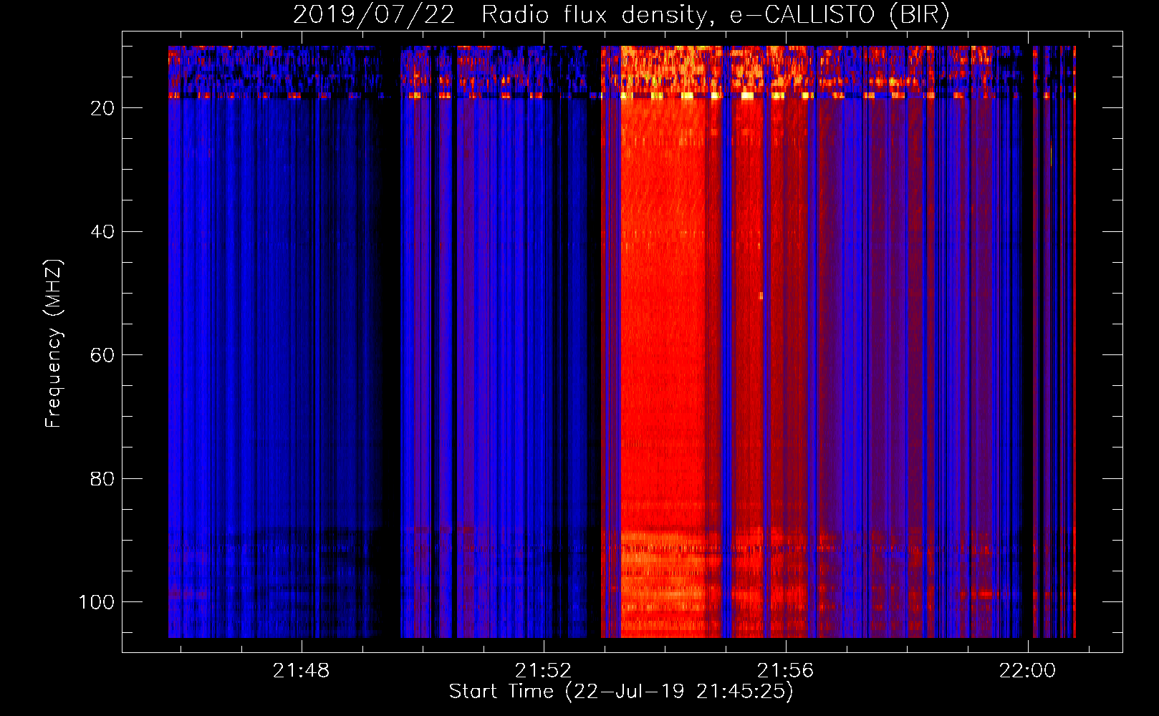The width and height of the screenshot is (1159, 716).
Task: Click the 'Start Time (22-Jul-19 21:45:25)' axis label
Action: tap(621, 692)
